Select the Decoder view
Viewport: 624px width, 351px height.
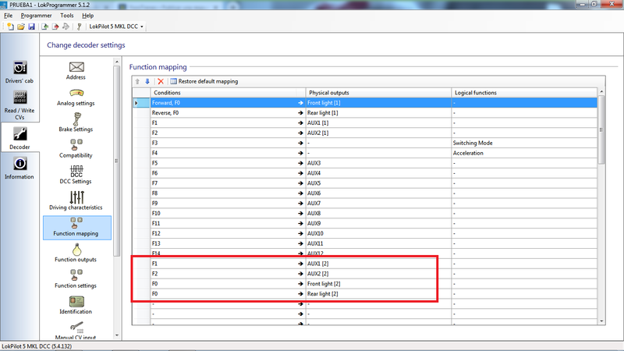click(x=19, y=138)
